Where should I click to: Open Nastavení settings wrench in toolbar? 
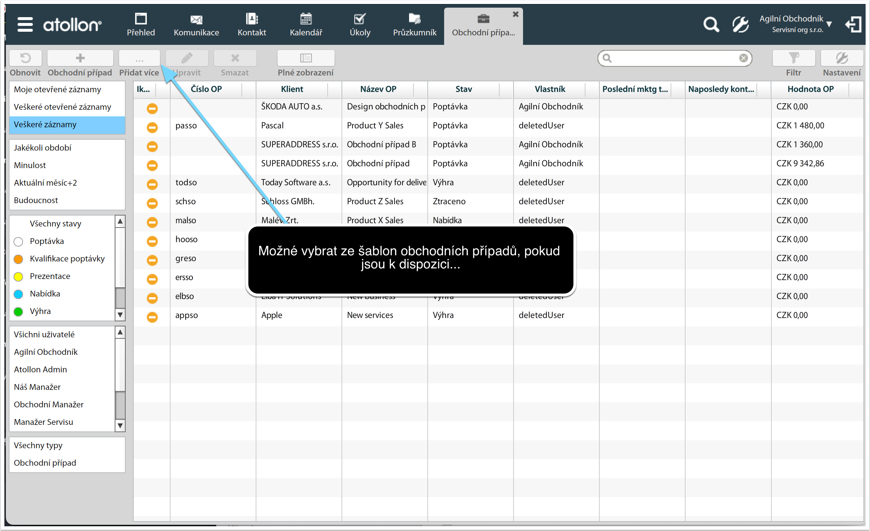point(842,58)
